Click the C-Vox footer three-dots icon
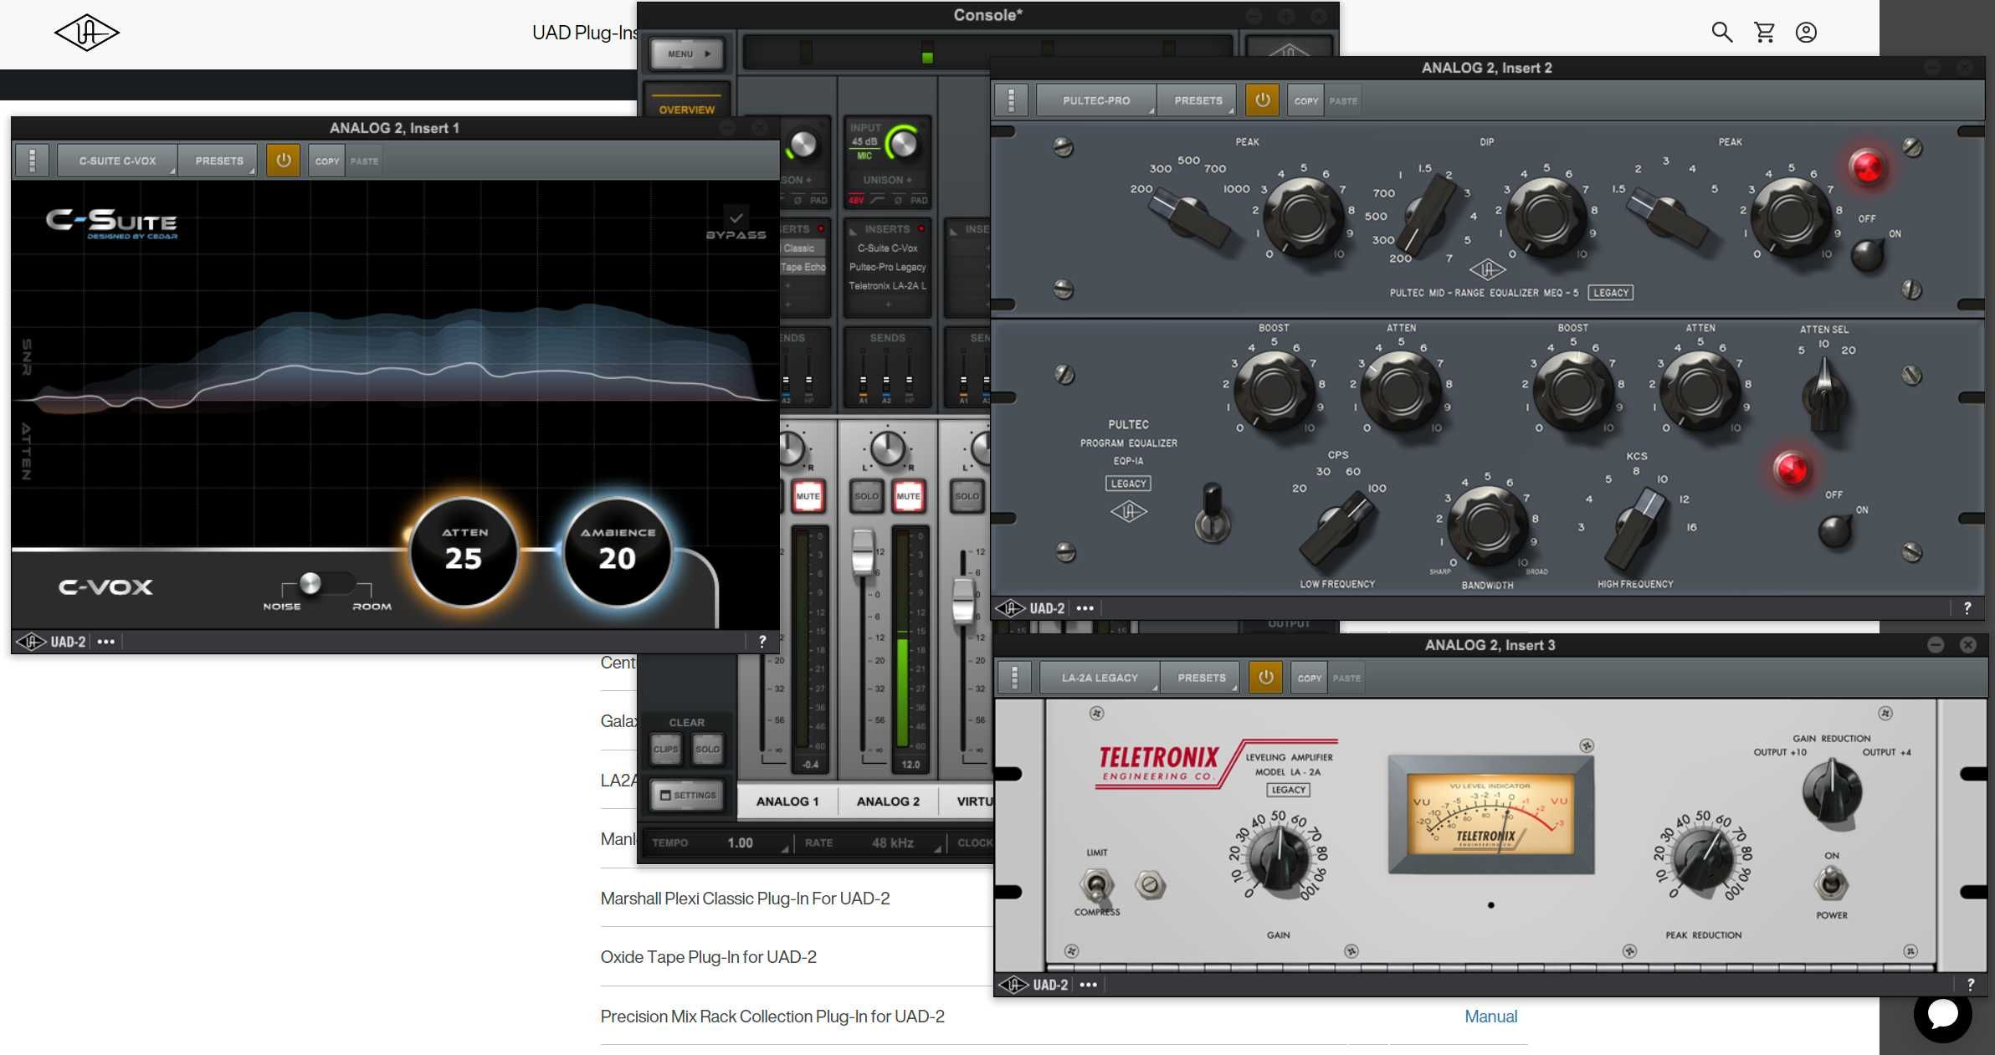1995x1055 pixels. click(105, 641)
